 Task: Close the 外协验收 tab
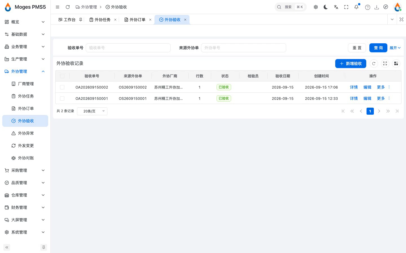coord(185,20)
